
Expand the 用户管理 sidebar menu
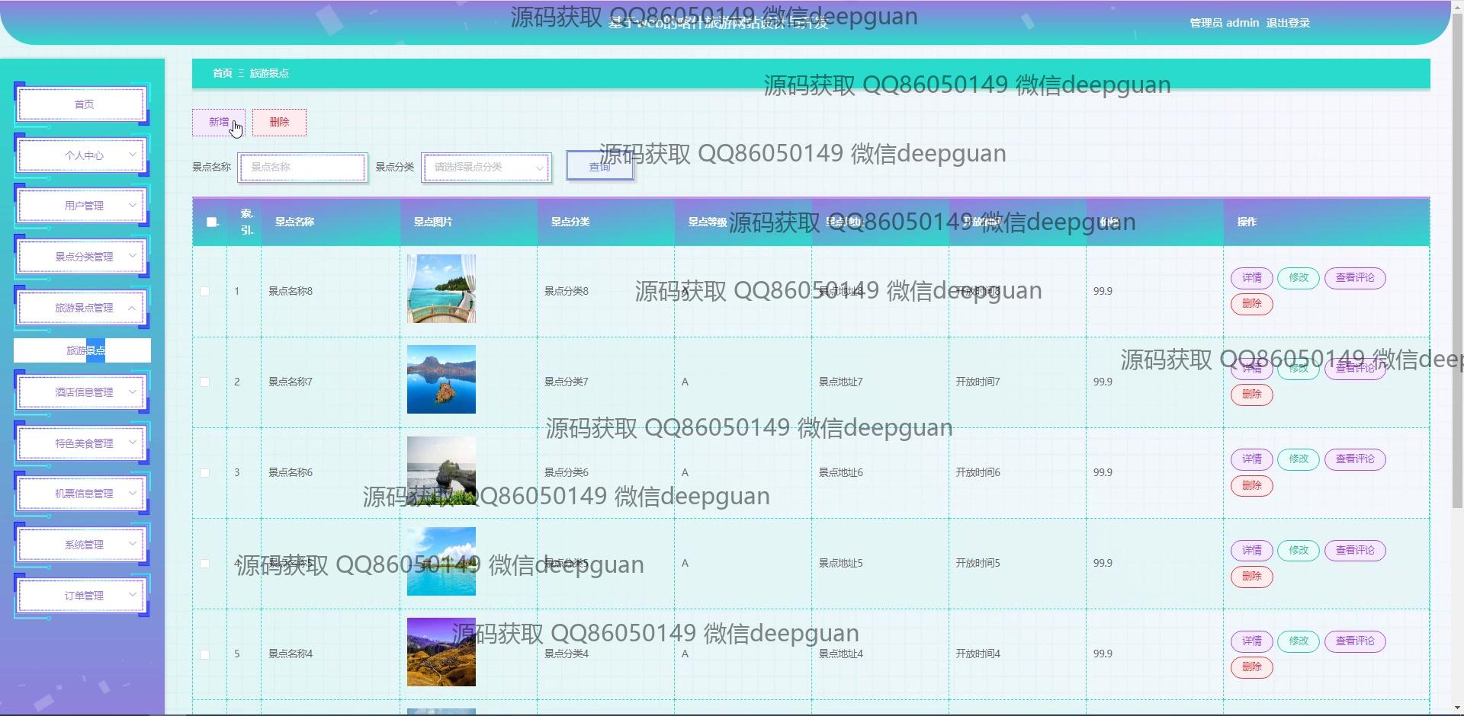tap(82, 206)
